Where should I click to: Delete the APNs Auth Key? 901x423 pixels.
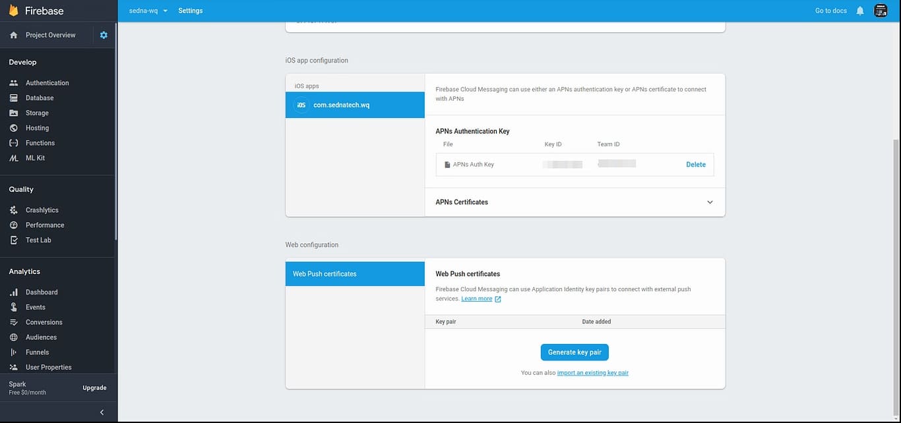695,165
